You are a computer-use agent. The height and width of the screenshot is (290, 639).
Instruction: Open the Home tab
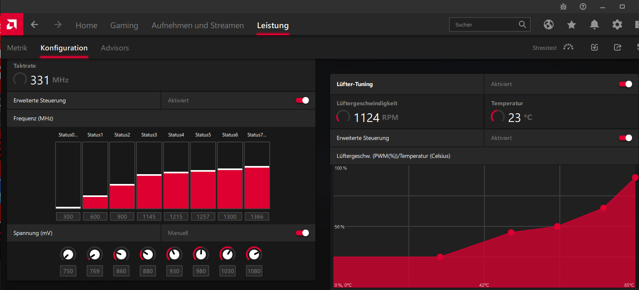86,25
